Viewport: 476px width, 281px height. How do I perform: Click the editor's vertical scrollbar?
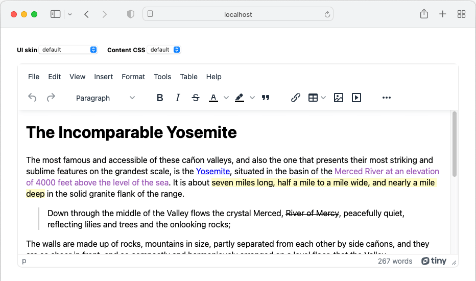(x=454, y=138)
